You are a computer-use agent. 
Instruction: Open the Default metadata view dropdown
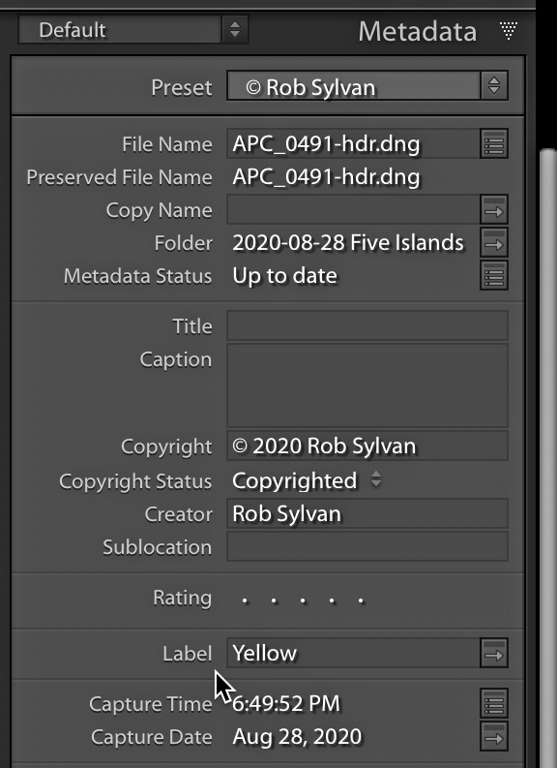pyautogui.click(x=133, y=29)
